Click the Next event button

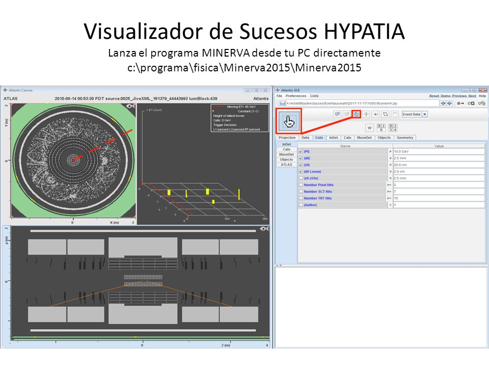click(472, 96)
